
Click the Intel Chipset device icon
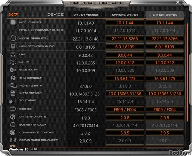13,22
